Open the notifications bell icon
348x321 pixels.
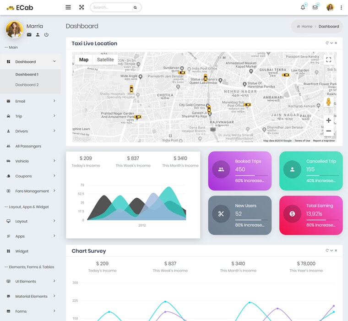303,7
